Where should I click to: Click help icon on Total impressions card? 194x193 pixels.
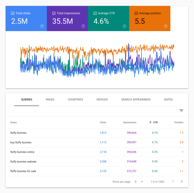pyautogui.click(x=83, y=26)
